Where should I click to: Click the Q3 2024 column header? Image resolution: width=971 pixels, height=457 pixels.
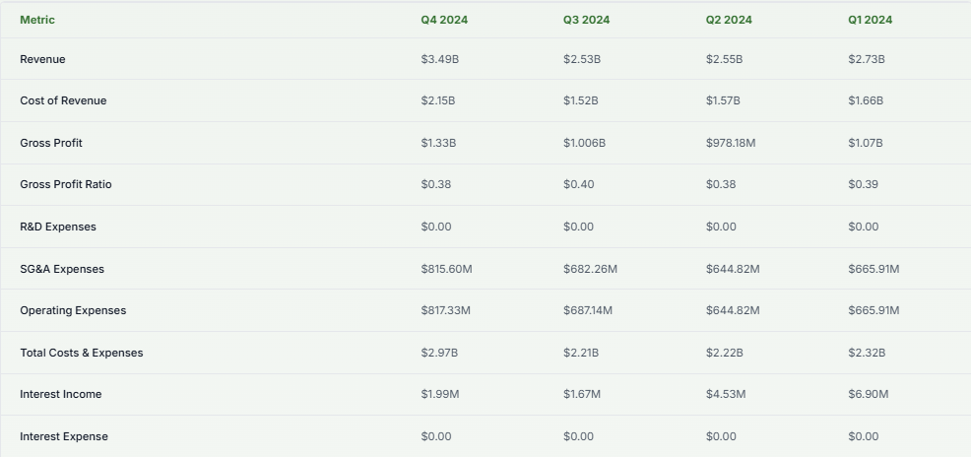click(x=586, y=20)
